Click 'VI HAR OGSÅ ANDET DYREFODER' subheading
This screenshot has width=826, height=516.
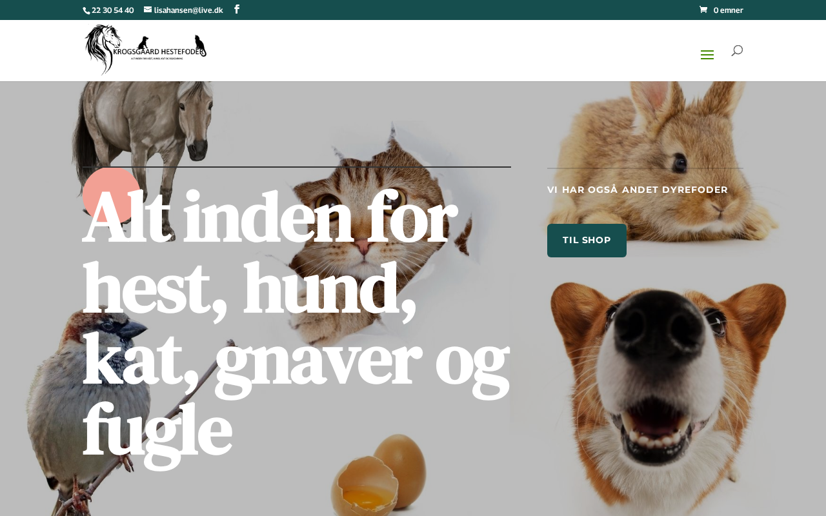(x=638, y=190)
